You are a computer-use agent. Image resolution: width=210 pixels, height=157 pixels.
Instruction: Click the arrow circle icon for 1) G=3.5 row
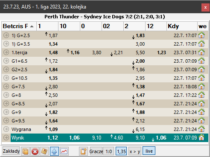click(x=6, y=44)
